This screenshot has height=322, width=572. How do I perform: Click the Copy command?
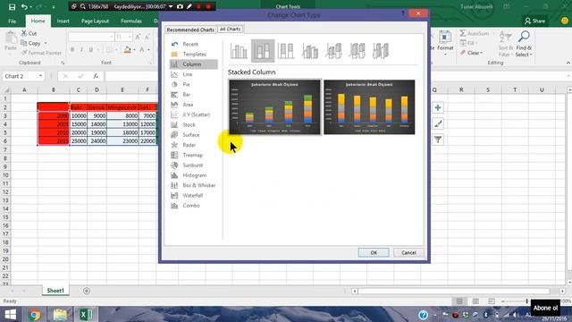pyautogui.click(x=31, y=44)
